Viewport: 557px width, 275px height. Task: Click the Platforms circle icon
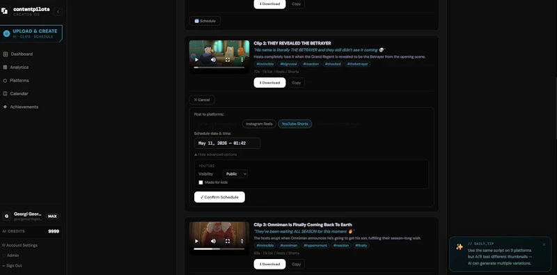click(x=5, y=81)
